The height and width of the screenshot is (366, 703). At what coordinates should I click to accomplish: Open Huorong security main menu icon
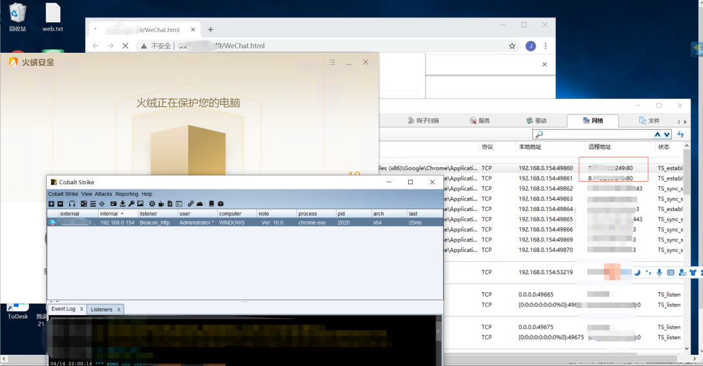(332, 63)
